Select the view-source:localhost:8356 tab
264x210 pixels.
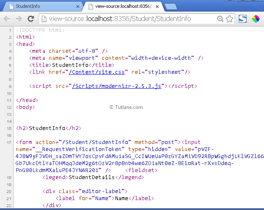click(x=123, y=6)
